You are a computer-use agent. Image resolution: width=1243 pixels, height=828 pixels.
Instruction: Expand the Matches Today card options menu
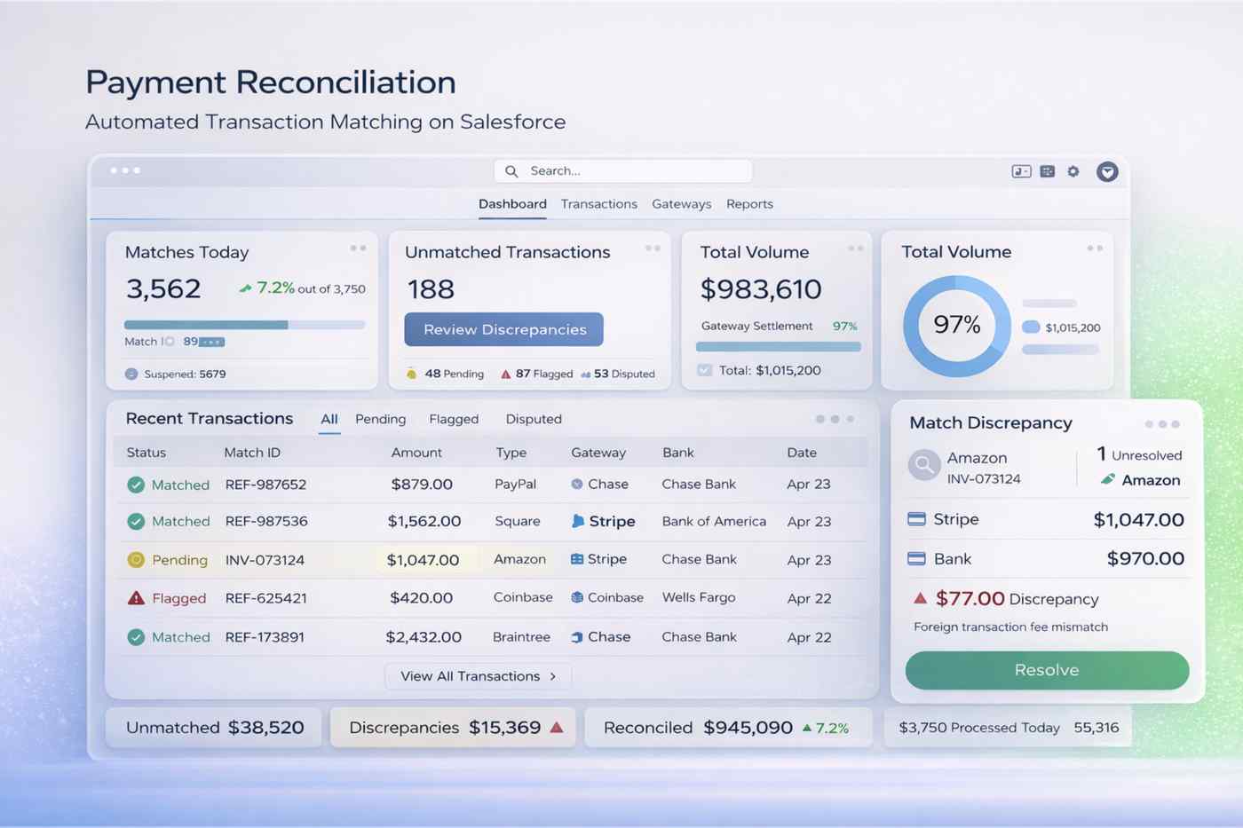tap(358, 249)
